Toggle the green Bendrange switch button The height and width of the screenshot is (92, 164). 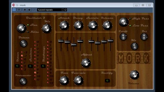click(43, 66)
